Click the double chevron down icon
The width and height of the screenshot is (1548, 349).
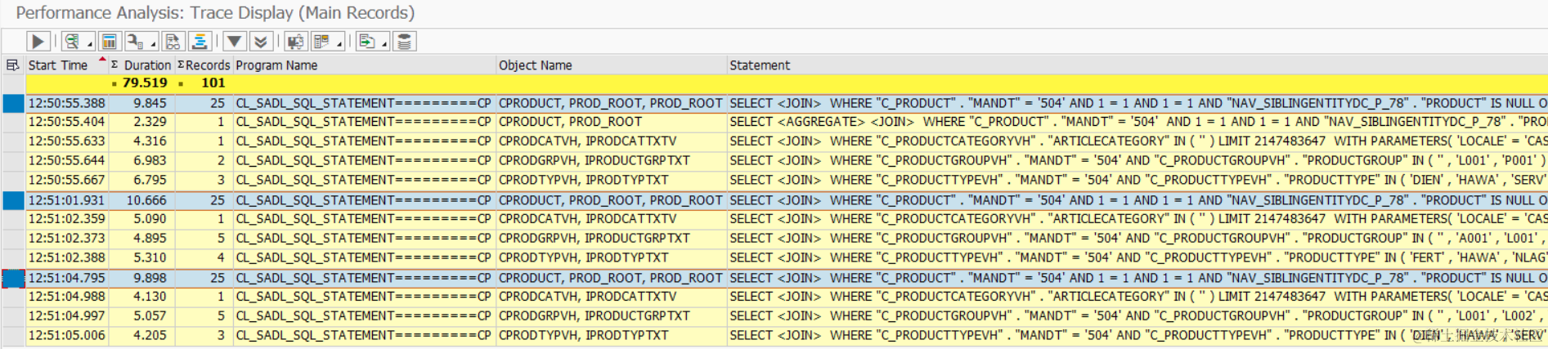pos(261,42)
